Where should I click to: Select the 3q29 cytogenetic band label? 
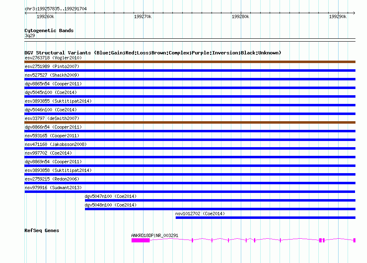tap(30, 35)
